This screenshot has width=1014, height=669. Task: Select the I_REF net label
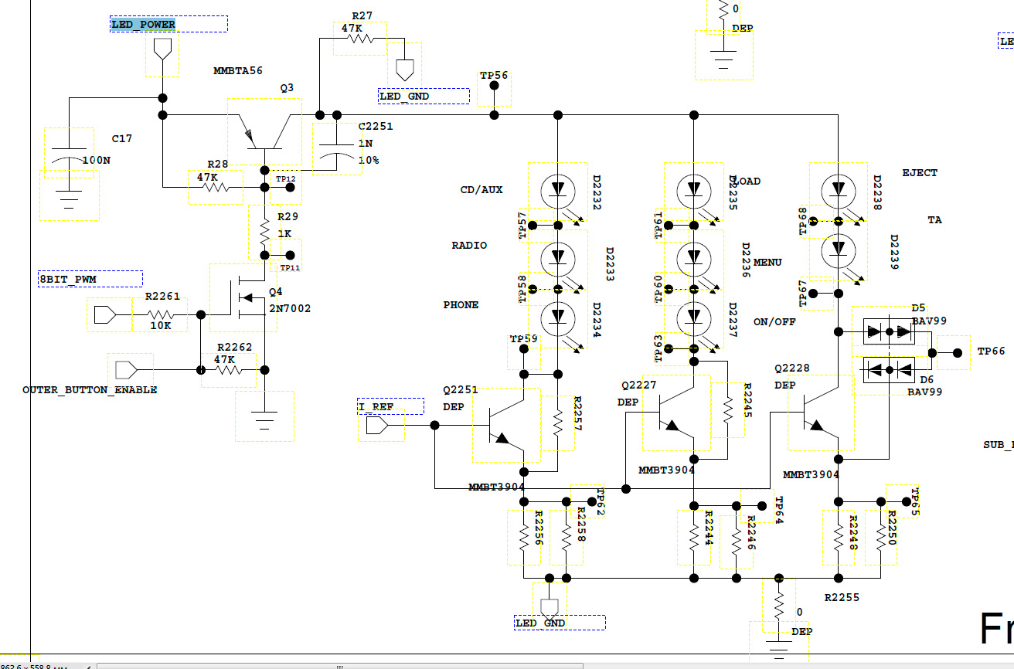click(390, 406)
